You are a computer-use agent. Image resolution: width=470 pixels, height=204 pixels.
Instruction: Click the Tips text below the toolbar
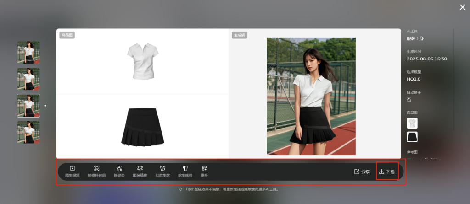point(232,189)
